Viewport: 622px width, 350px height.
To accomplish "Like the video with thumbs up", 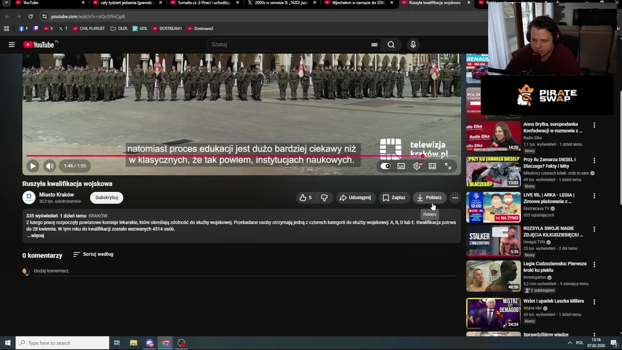I will click(x=306, y=197).
